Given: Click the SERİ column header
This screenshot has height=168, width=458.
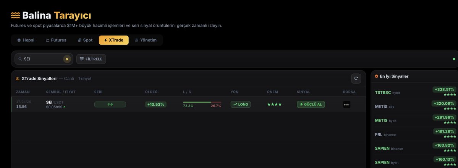Looking at the screenshot, I should pyautogui.click(x=98, y=92).
